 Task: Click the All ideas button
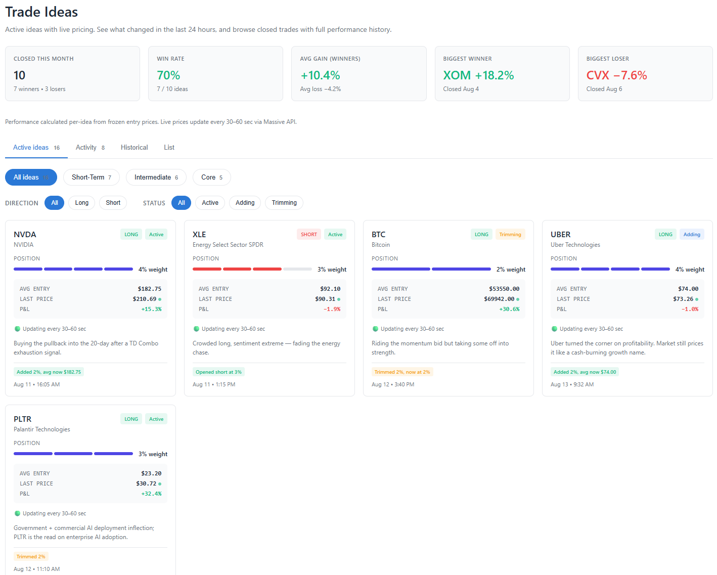tap(31, 178)
